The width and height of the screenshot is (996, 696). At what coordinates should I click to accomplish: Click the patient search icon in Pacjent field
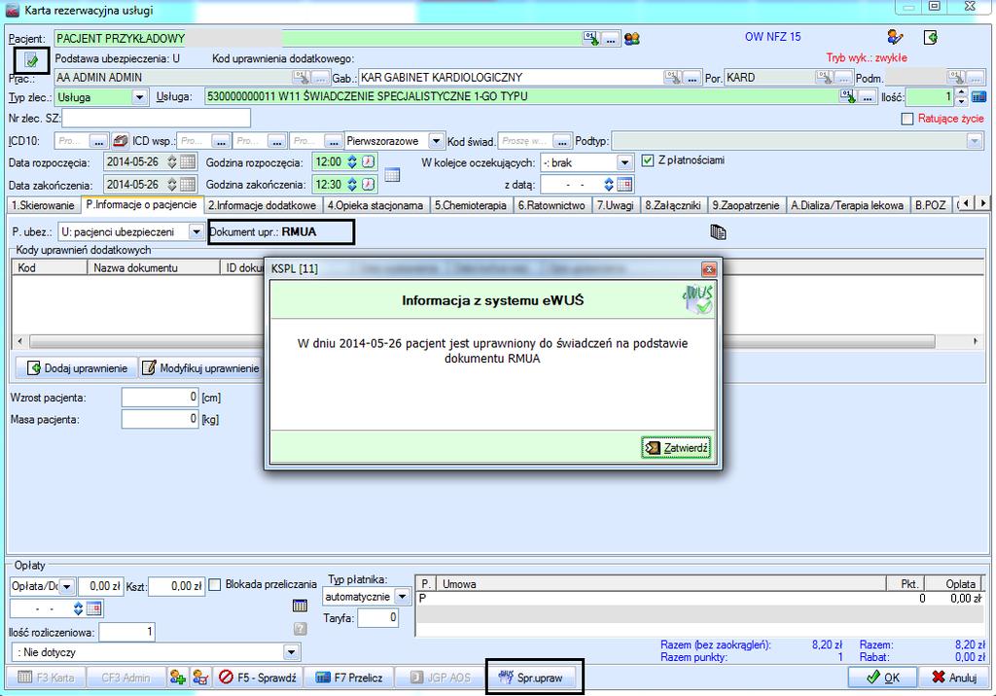click(x=591, y=39)
